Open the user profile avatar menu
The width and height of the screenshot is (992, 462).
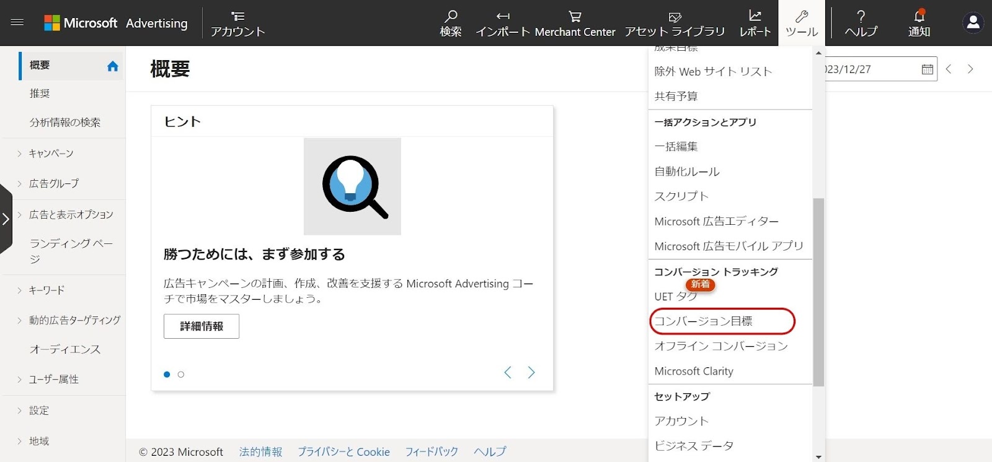click(973, 23)
